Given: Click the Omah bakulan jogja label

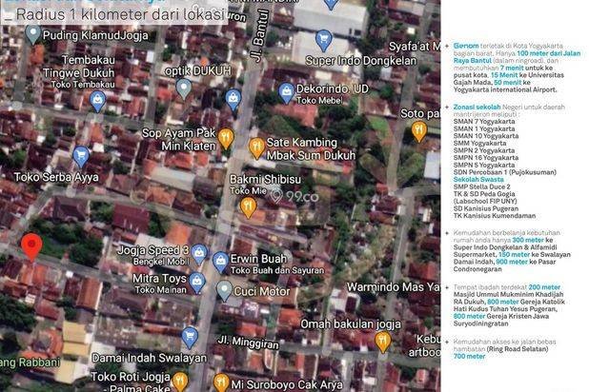Looking at the screenshot, I should click(351, 324).
